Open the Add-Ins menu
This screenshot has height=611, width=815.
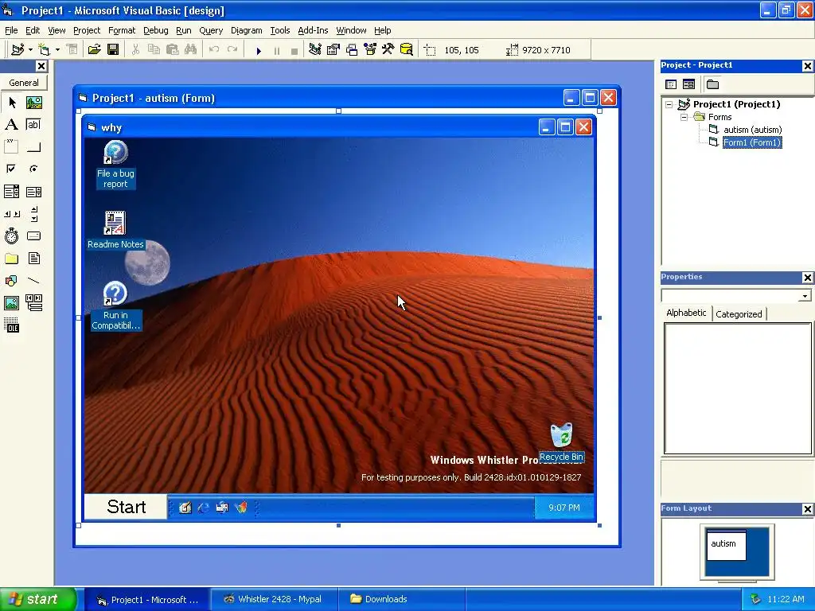[313, 31]
